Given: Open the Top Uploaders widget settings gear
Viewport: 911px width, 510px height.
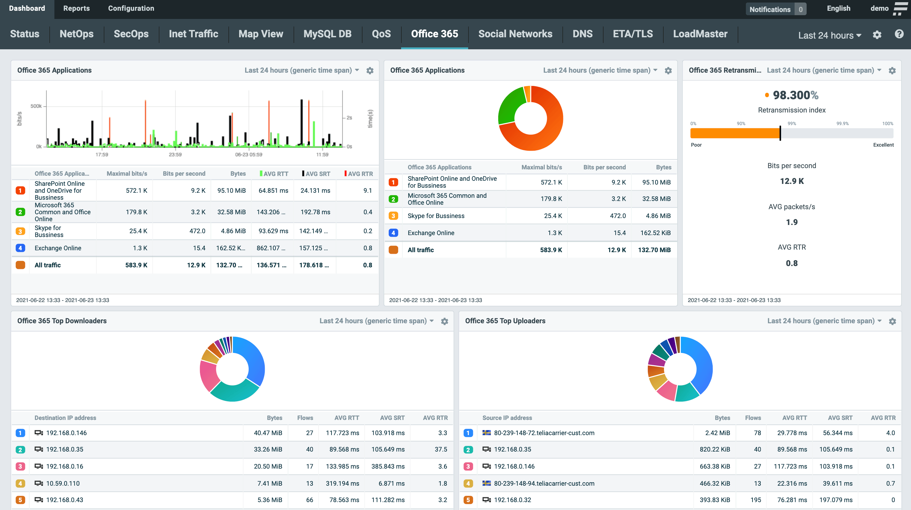Looking at the screenshot, I should [892, 321].
